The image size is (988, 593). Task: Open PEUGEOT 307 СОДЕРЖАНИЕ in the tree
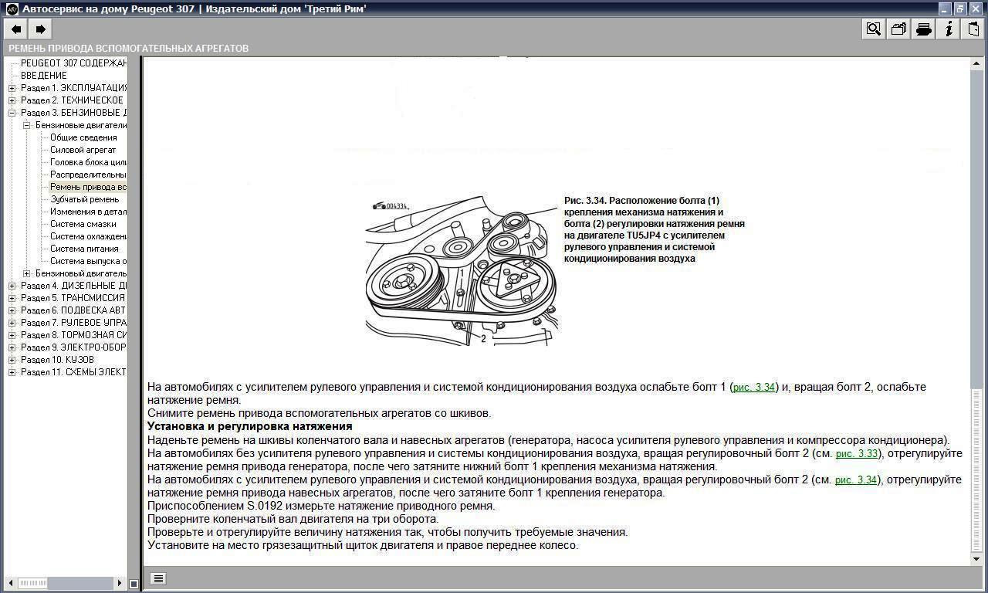73,63
